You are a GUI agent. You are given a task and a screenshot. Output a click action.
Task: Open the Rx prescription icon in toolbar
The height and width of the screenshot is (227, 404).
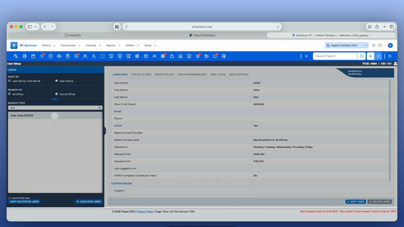click(16, 56)
